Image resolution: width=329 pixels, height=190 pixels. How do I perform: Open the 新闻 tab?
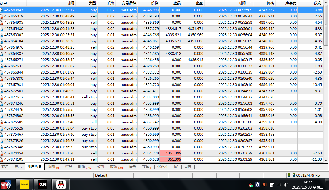[x=53, y=167]
